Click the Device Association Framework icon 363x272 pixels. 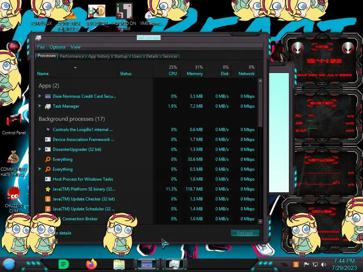(48, 140)
